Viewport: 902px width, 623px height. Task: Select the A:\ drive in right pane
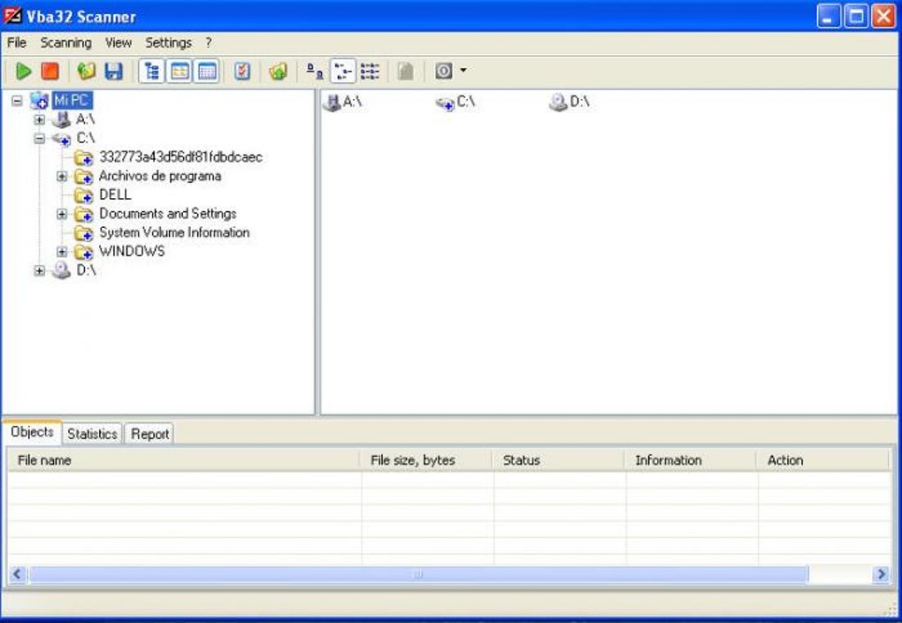click(343, 103)
